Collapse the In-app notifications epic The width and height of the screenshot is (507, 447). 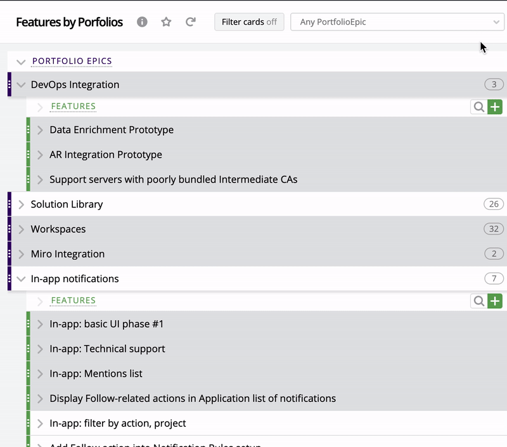pyautogui.click(x=21, y=278)
